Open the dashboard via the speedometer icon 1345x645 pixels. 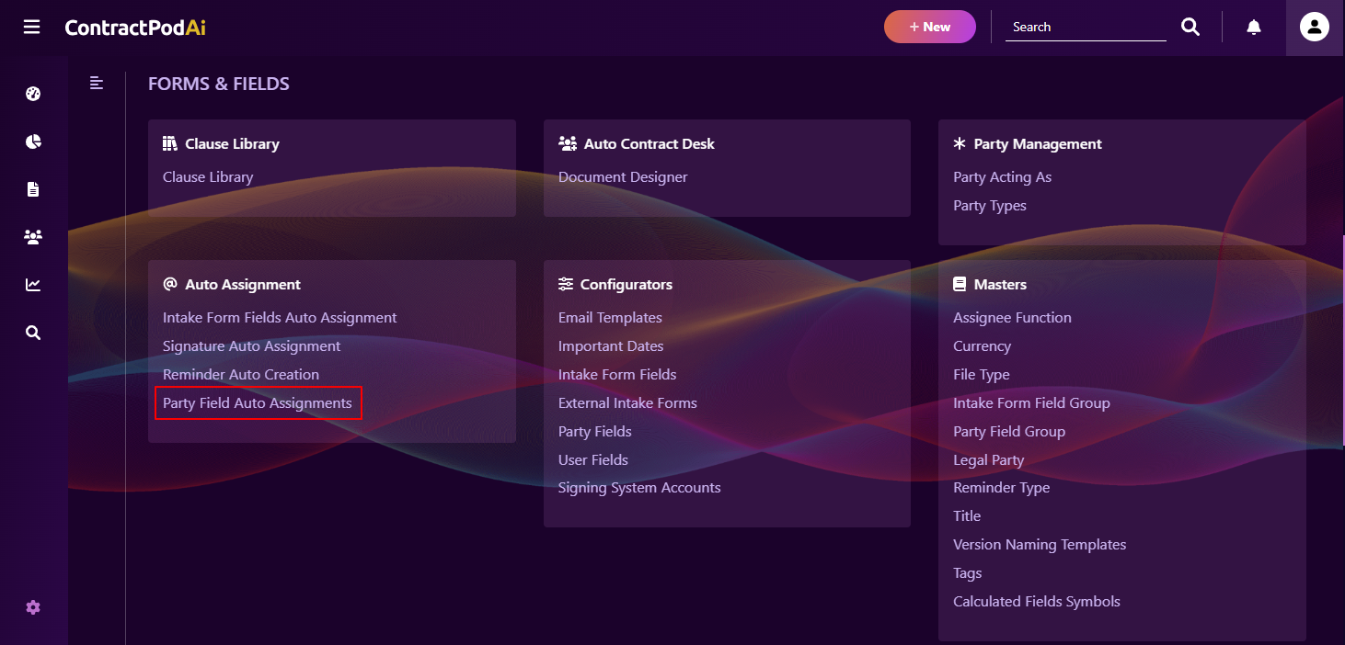point(33,93)
